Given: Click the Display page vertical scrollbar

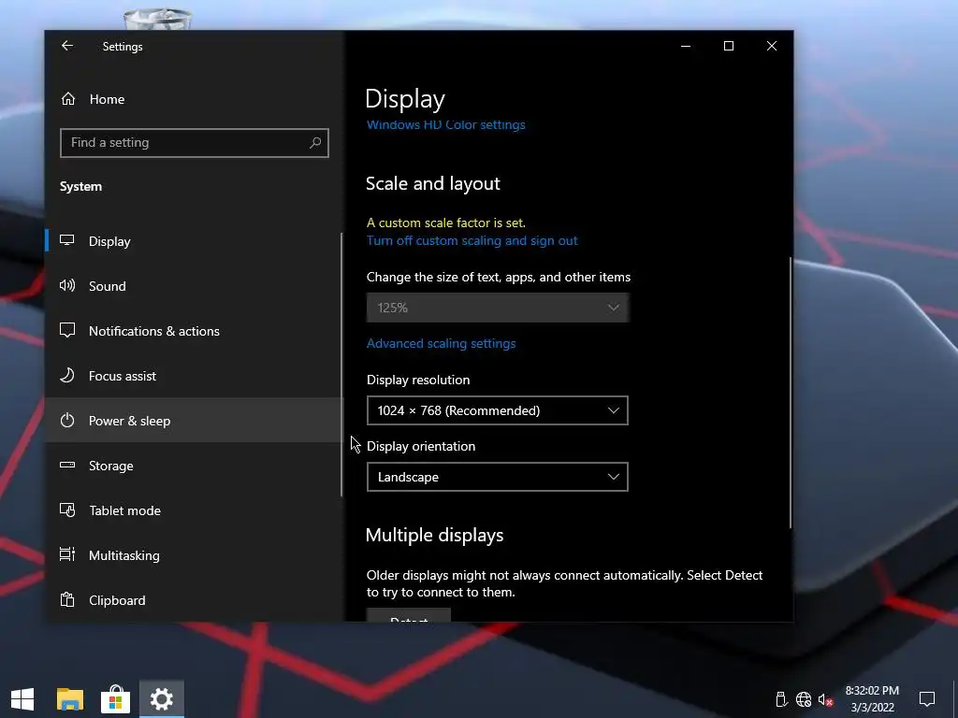Looking at the screenshot, I should click(791, 392).
